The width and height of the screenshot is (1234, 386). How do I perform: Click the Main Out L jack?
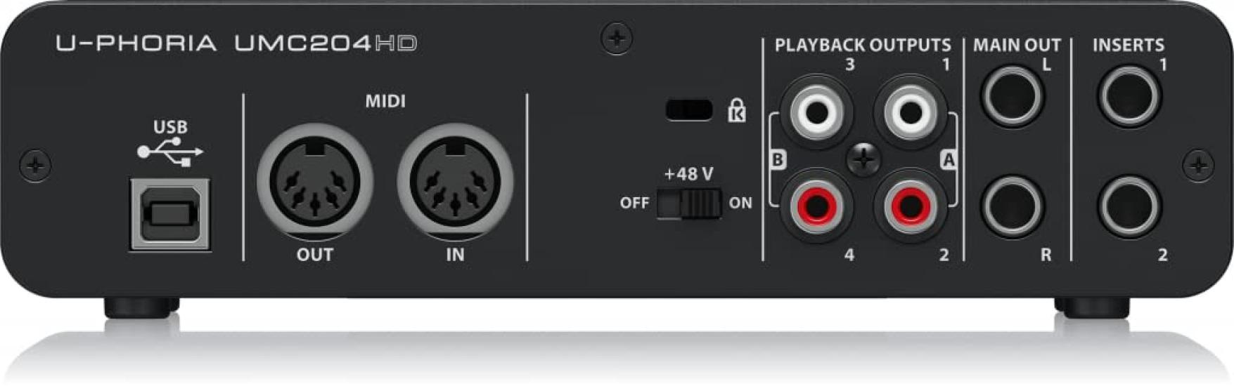pyautogui.click(x=1013, y=96)
